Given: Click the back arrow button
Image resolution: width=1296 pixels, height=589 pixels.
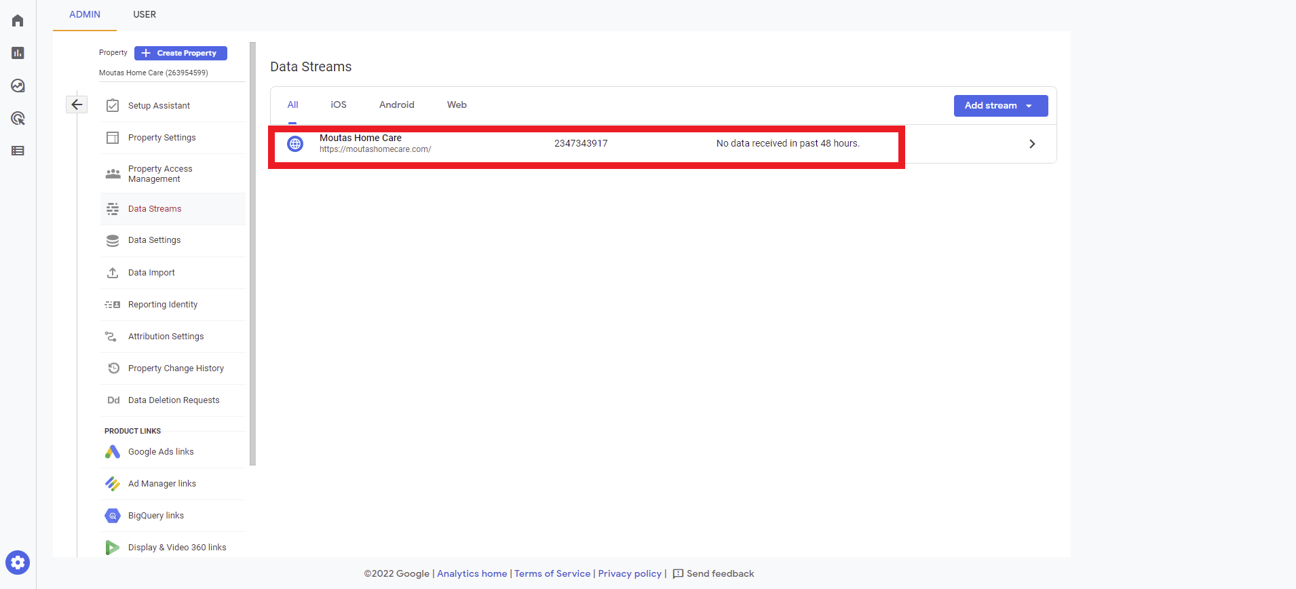Looking at the screenshot, I should [x=77, y=104].
